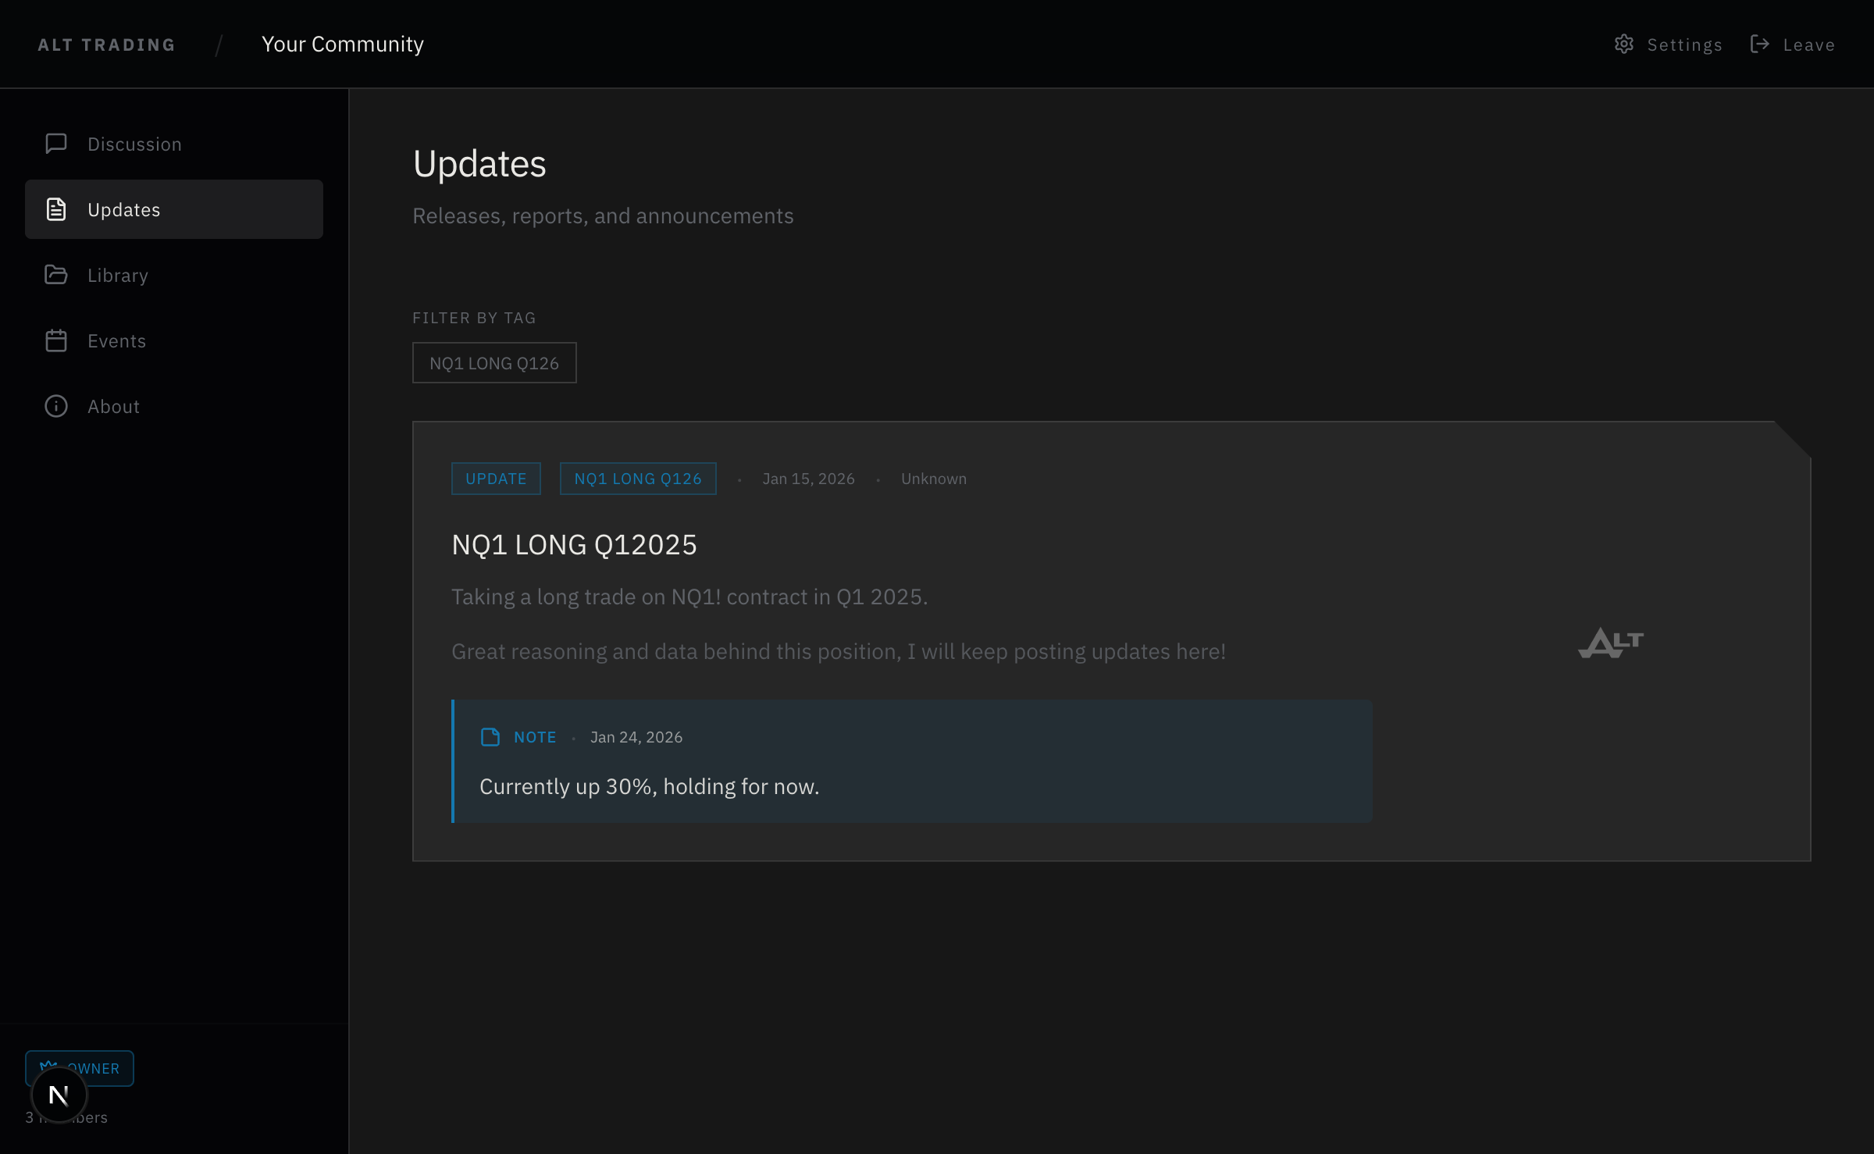Click the ALT TRADING breadcrumb link
Screen dimensions: 1874x1154
(107, 45)
